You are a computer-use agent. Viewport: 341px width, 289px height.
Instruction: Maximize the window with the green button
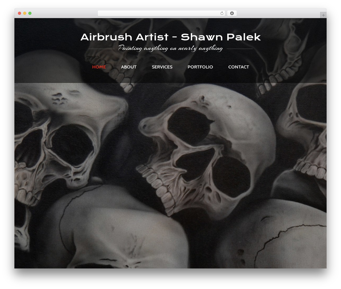[x=30, y=13]
